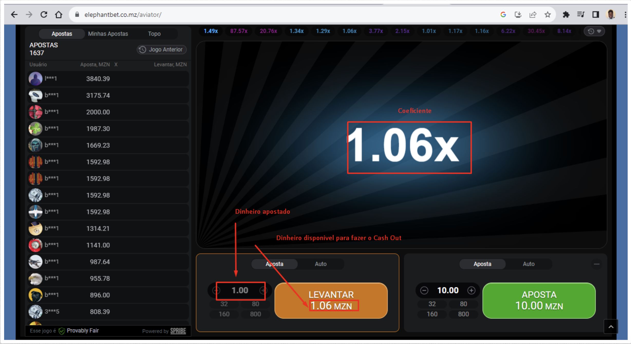Select the 808.39 bet row
The height and width of the screenshot is (344, 631).
point(108,312)
